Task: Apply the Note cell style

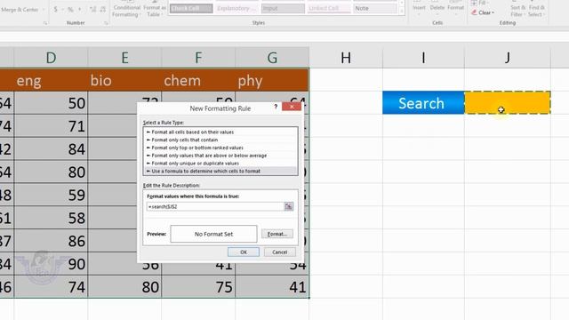Action: click(x=375, y=8)
